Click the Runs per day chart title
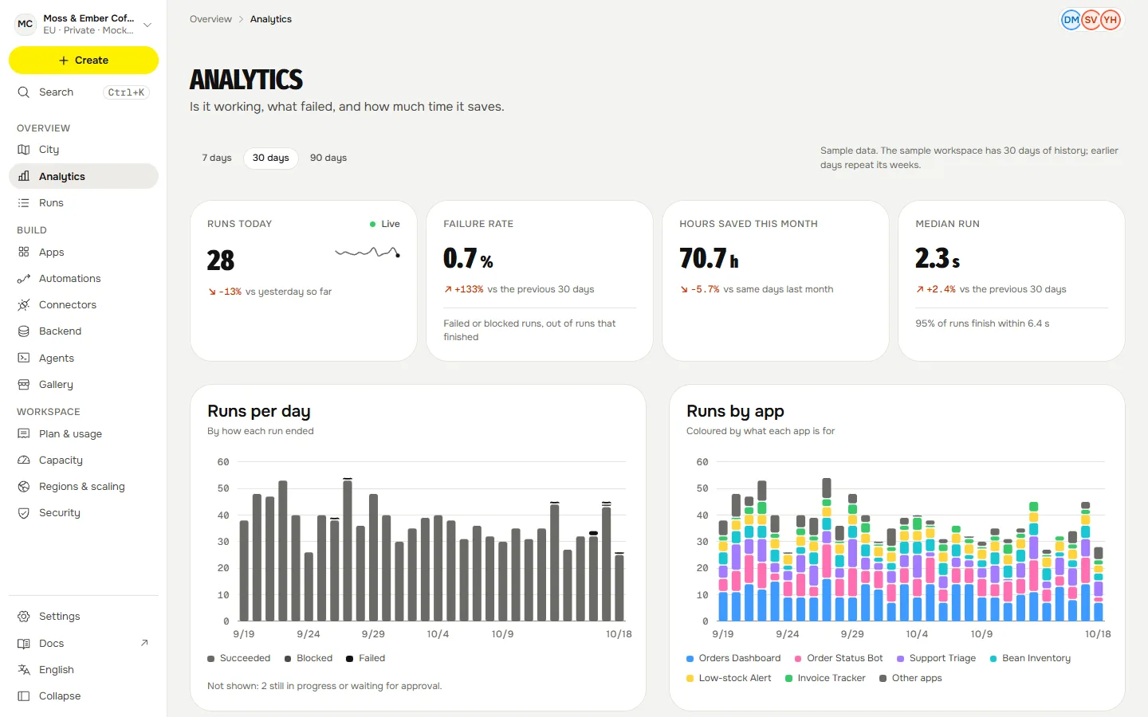The height and width of the screenshot is (717, 1148). point(259,411)
